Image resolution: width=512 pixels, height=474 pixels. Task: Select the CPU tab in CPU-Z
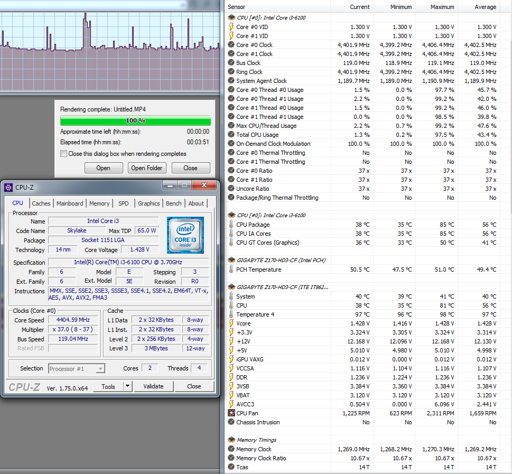tap(17, 203)
